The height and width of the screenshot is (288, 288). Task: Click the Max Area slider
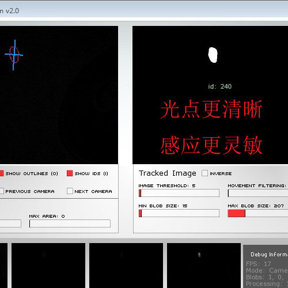point(70,223)
